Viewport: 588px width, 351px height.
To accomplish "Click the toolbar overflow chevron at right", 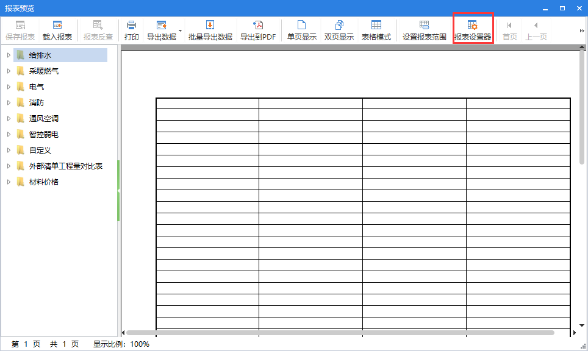I will pos(582,30).
